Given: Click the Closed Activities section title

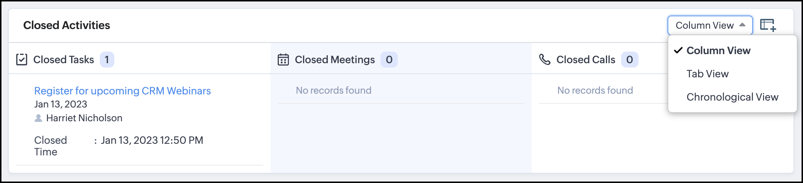Looking at the screenshot, I should [66, 25].
